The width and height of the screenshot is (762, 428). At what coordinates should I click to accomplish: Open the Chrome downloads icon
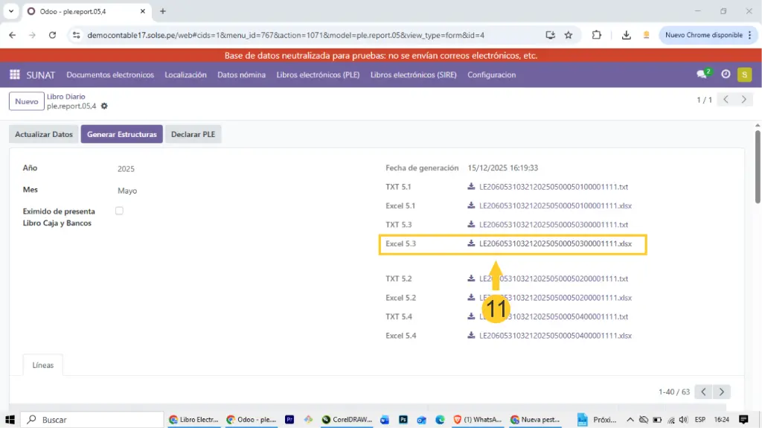click(x=626, y=35)
